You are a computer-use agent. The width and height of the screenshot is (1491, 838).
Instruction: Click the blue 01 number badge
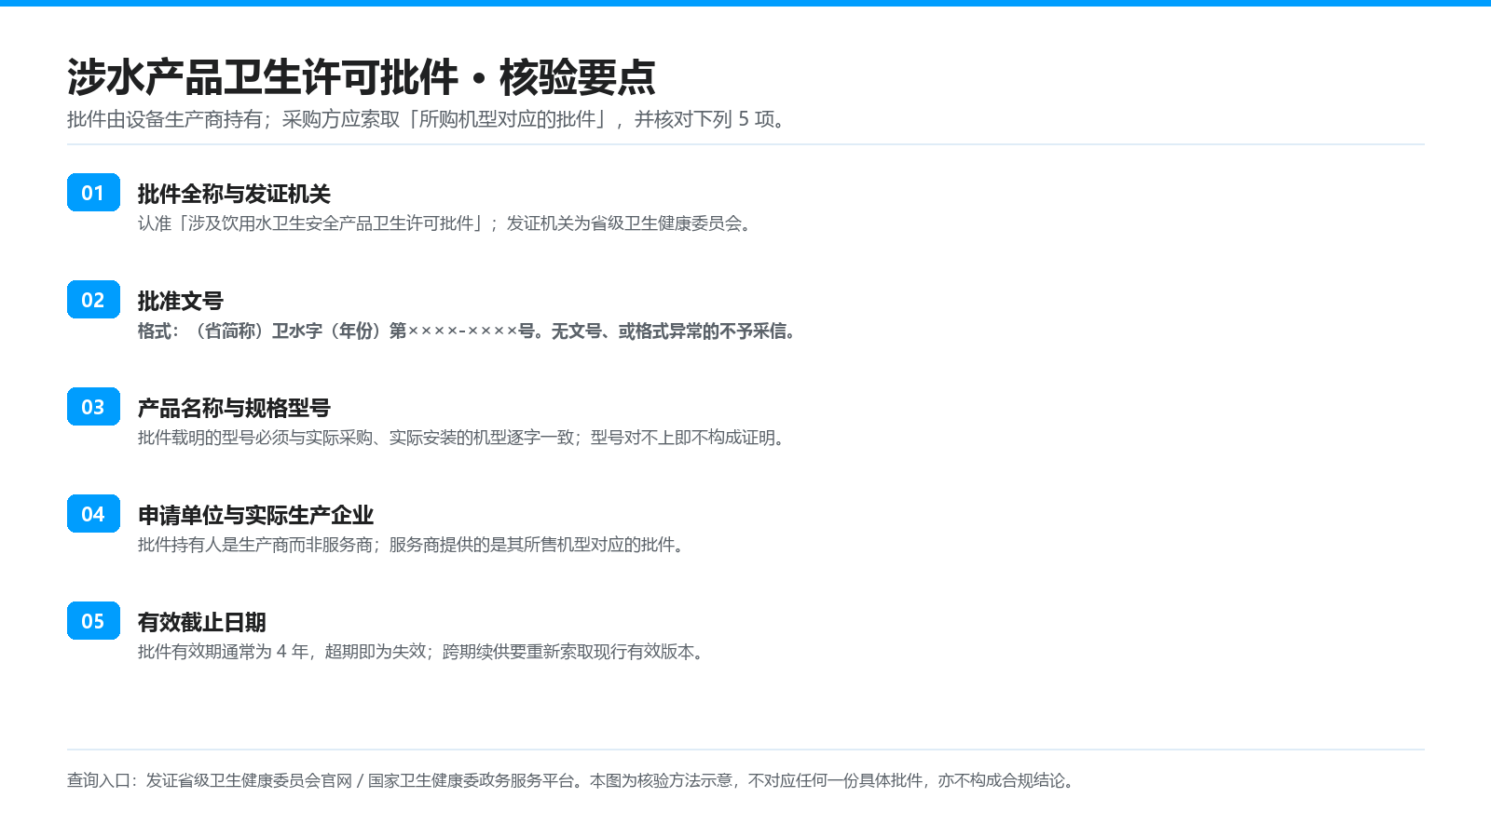coord(93,193)
